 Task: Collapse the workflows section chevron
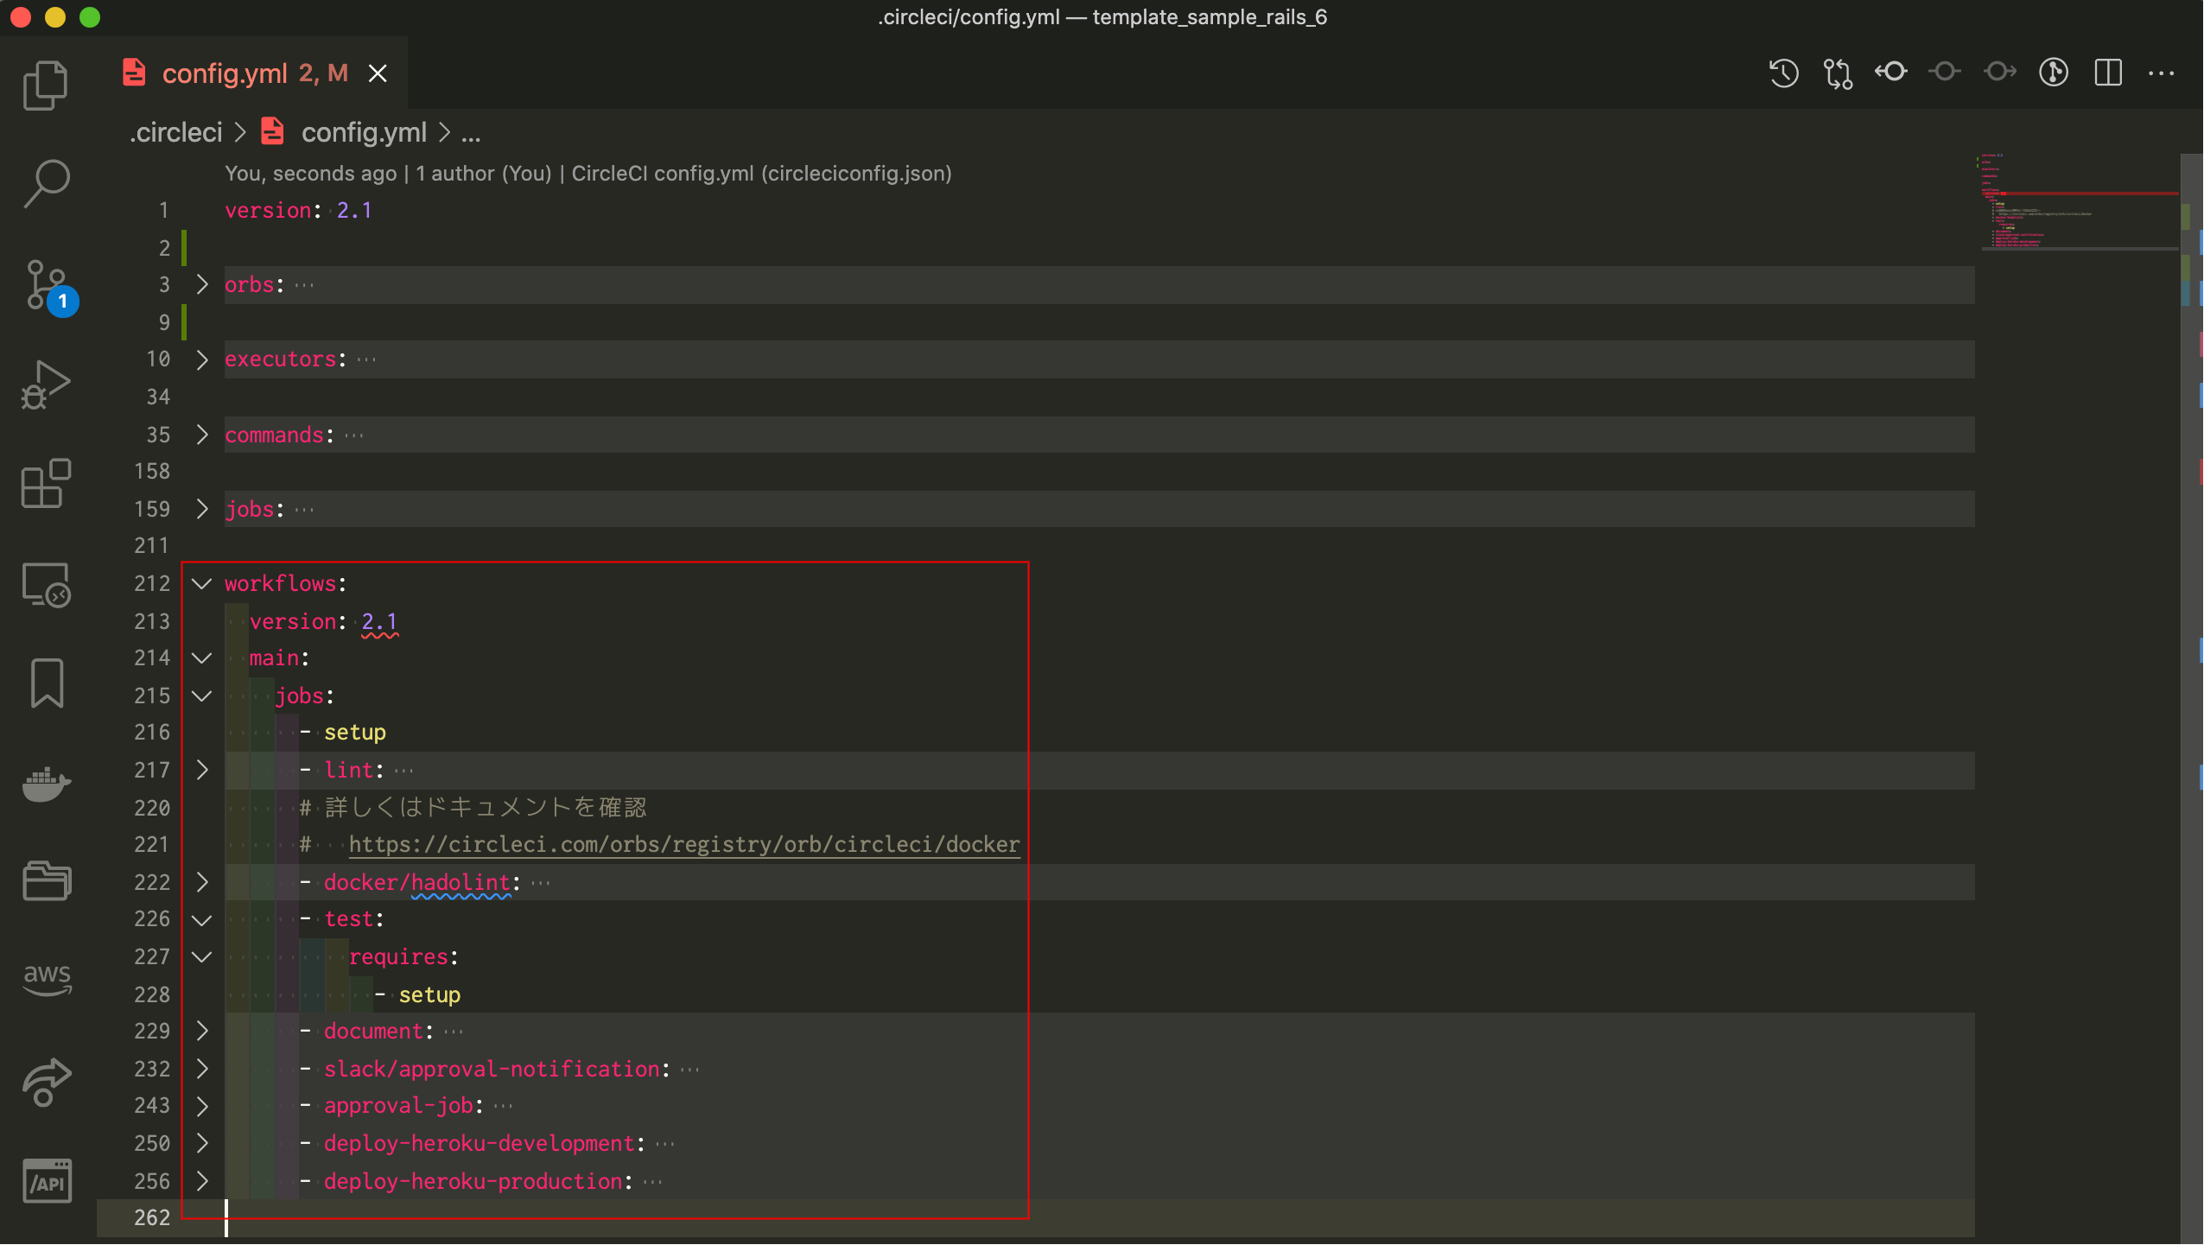click(202, 584)
